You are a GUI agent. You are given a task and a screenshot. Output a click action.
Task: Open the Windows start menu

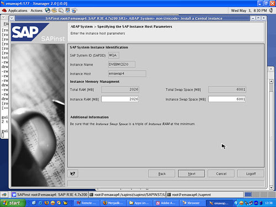pyautogui.click(x=13, y=203)
